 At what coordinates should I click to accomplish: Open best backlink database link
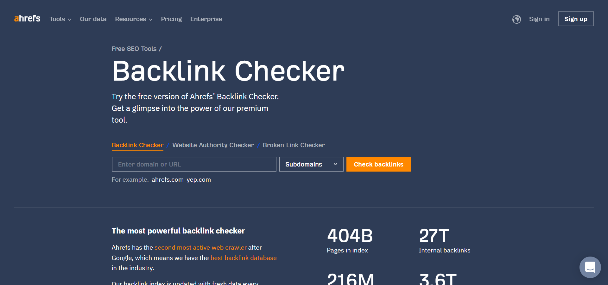click(x=244, y=258)
